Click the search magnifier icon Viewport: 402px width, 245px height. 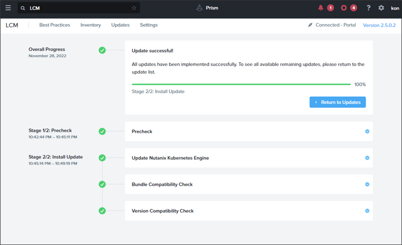[23, 8]
